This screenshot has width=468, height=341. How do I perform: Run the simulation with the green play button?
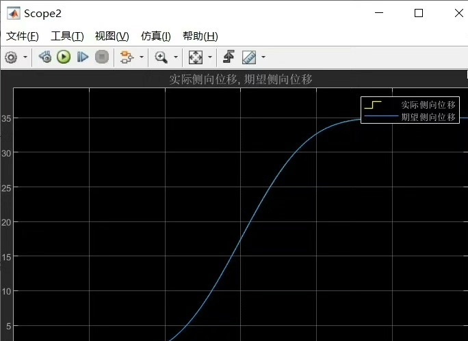pyautogui.click(x=64, y=57)
